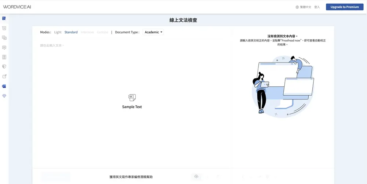Screen dimensions: 367x184
Task: Select Intensive proofreading mode
Action: point(87,32)
